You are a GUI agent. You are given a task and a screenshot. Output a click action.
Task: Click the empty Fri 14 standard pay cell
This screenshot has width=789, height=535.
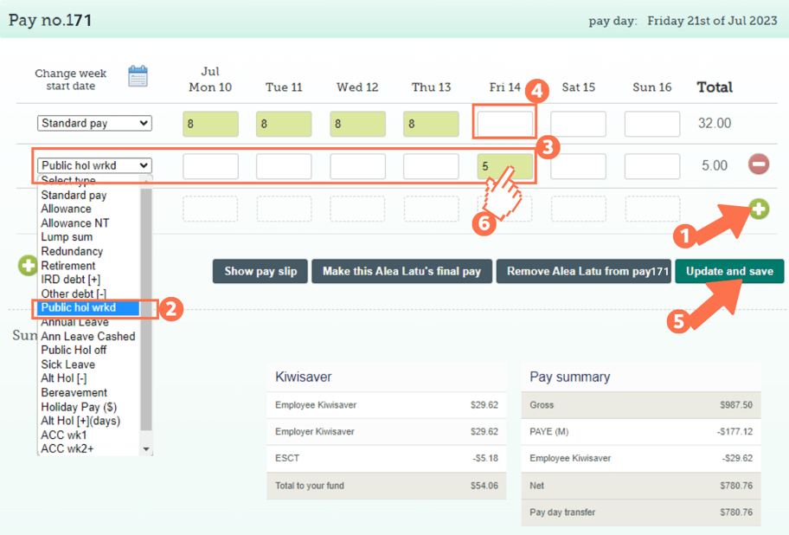(504, 122)
